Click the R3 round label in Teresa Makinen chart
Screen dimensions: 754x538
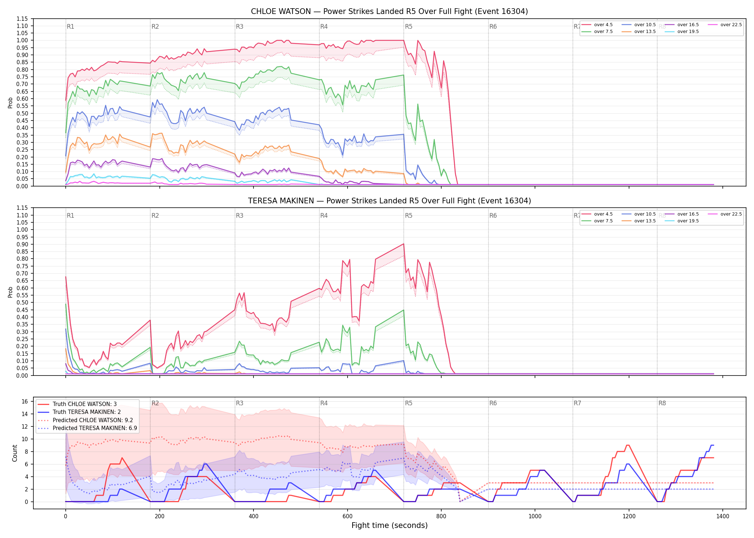click(x=239, y=216)
